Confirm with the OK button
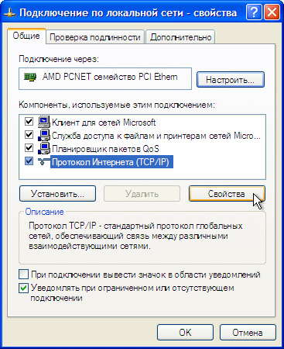This screenshot has height=349, width=284. tap(185, 333)
